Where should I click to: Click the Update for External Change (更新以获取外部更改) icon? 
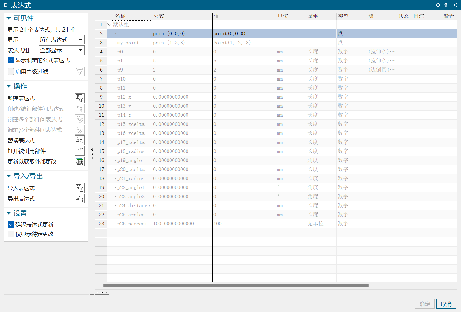click(80, 161)
